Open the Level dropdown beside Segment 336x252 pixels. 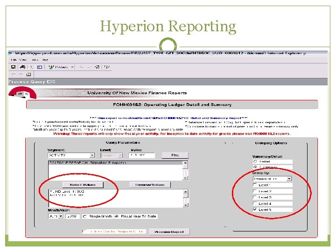coord(112,155)
